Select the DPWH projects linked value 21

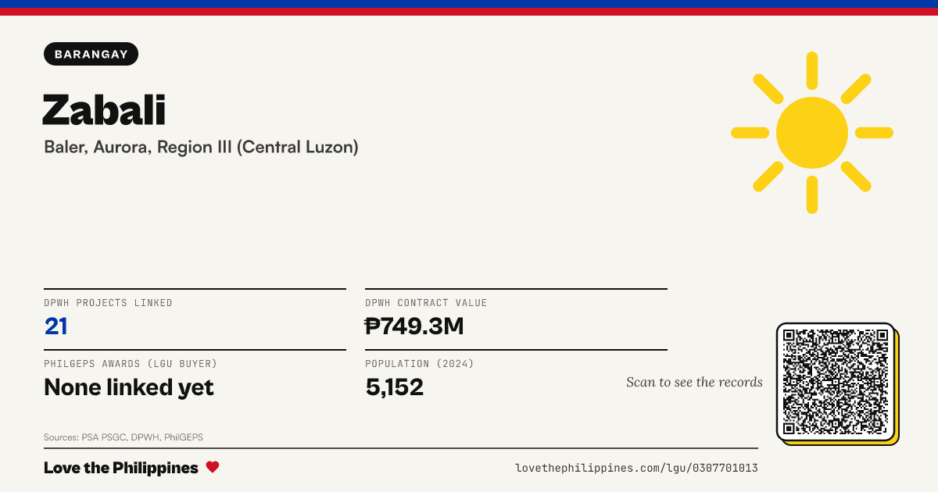tap(56, 326)
